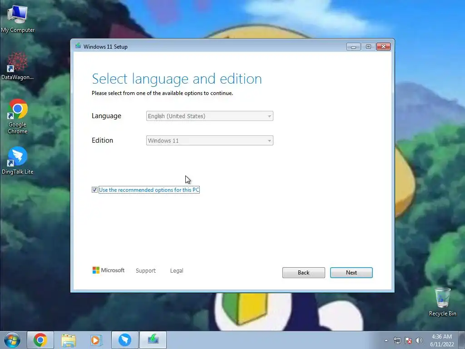Open Windows Media Player from taskbar
This screenshot has width=465, height=349.
(x=96, y=340)
